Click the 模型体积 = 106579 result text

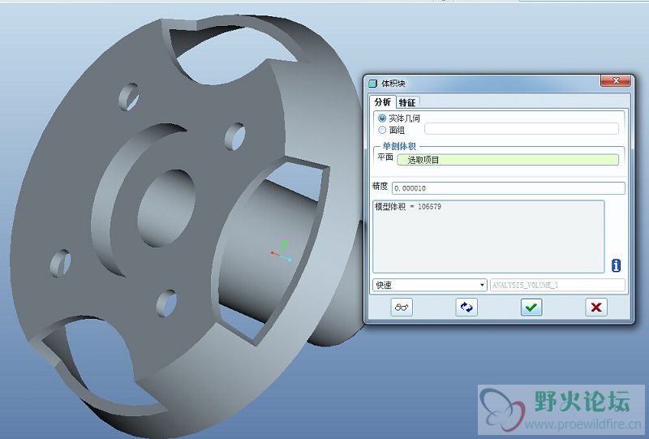click(408, 206)
